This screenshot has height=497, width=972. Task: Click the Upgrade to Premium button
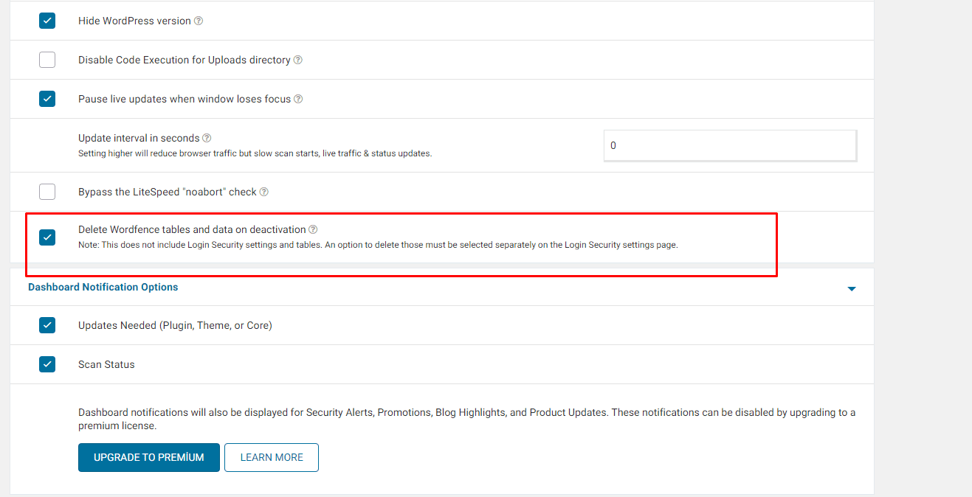(149, 457)
